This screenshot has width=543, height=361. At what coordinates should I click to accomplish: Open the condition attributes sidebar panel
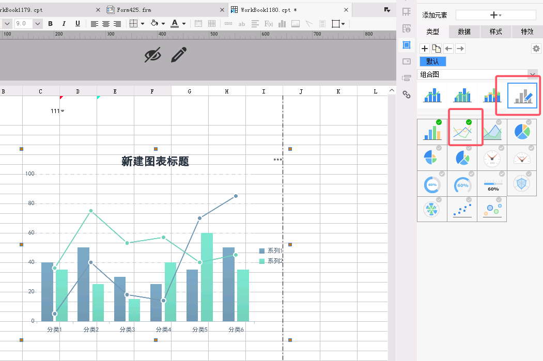click(407, 78)
